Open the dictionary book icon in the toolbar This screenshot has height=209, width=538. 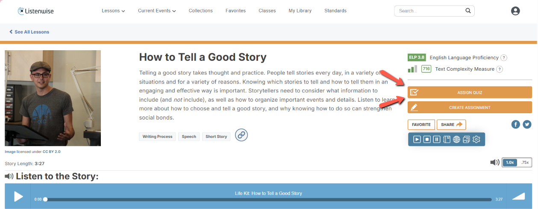pos(447,139)
